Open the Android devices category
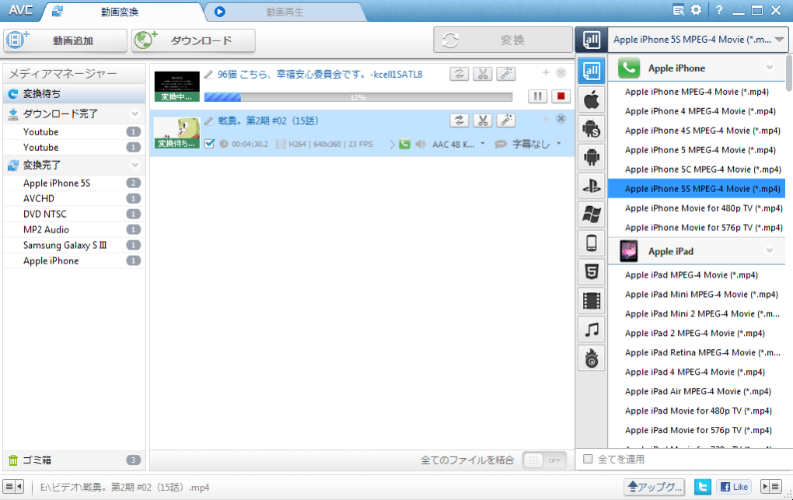 pyautogui.click(x=591, y=157)
